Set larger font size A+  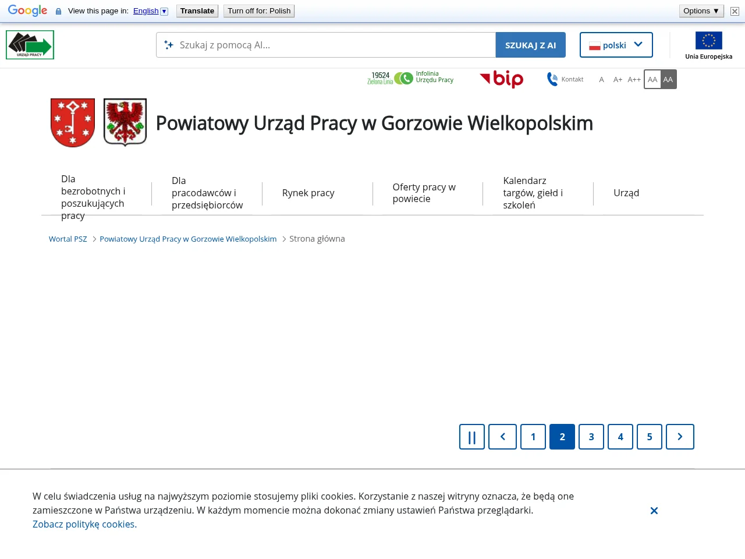click(x=618, y=80)
